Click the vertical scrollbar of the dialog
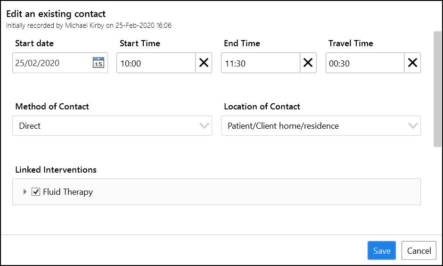 (437, 90)
